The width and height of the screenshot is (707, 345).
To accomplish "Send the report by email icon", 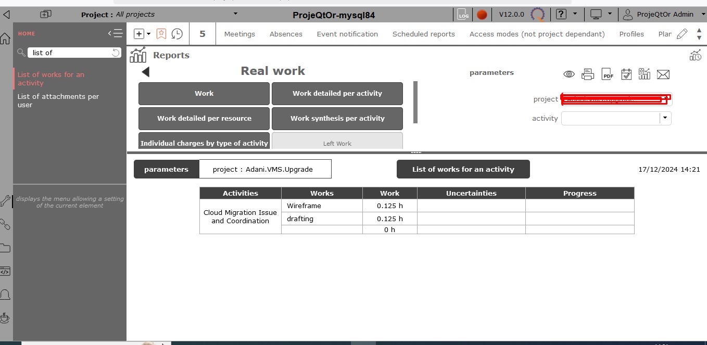I will coord(663,74).
